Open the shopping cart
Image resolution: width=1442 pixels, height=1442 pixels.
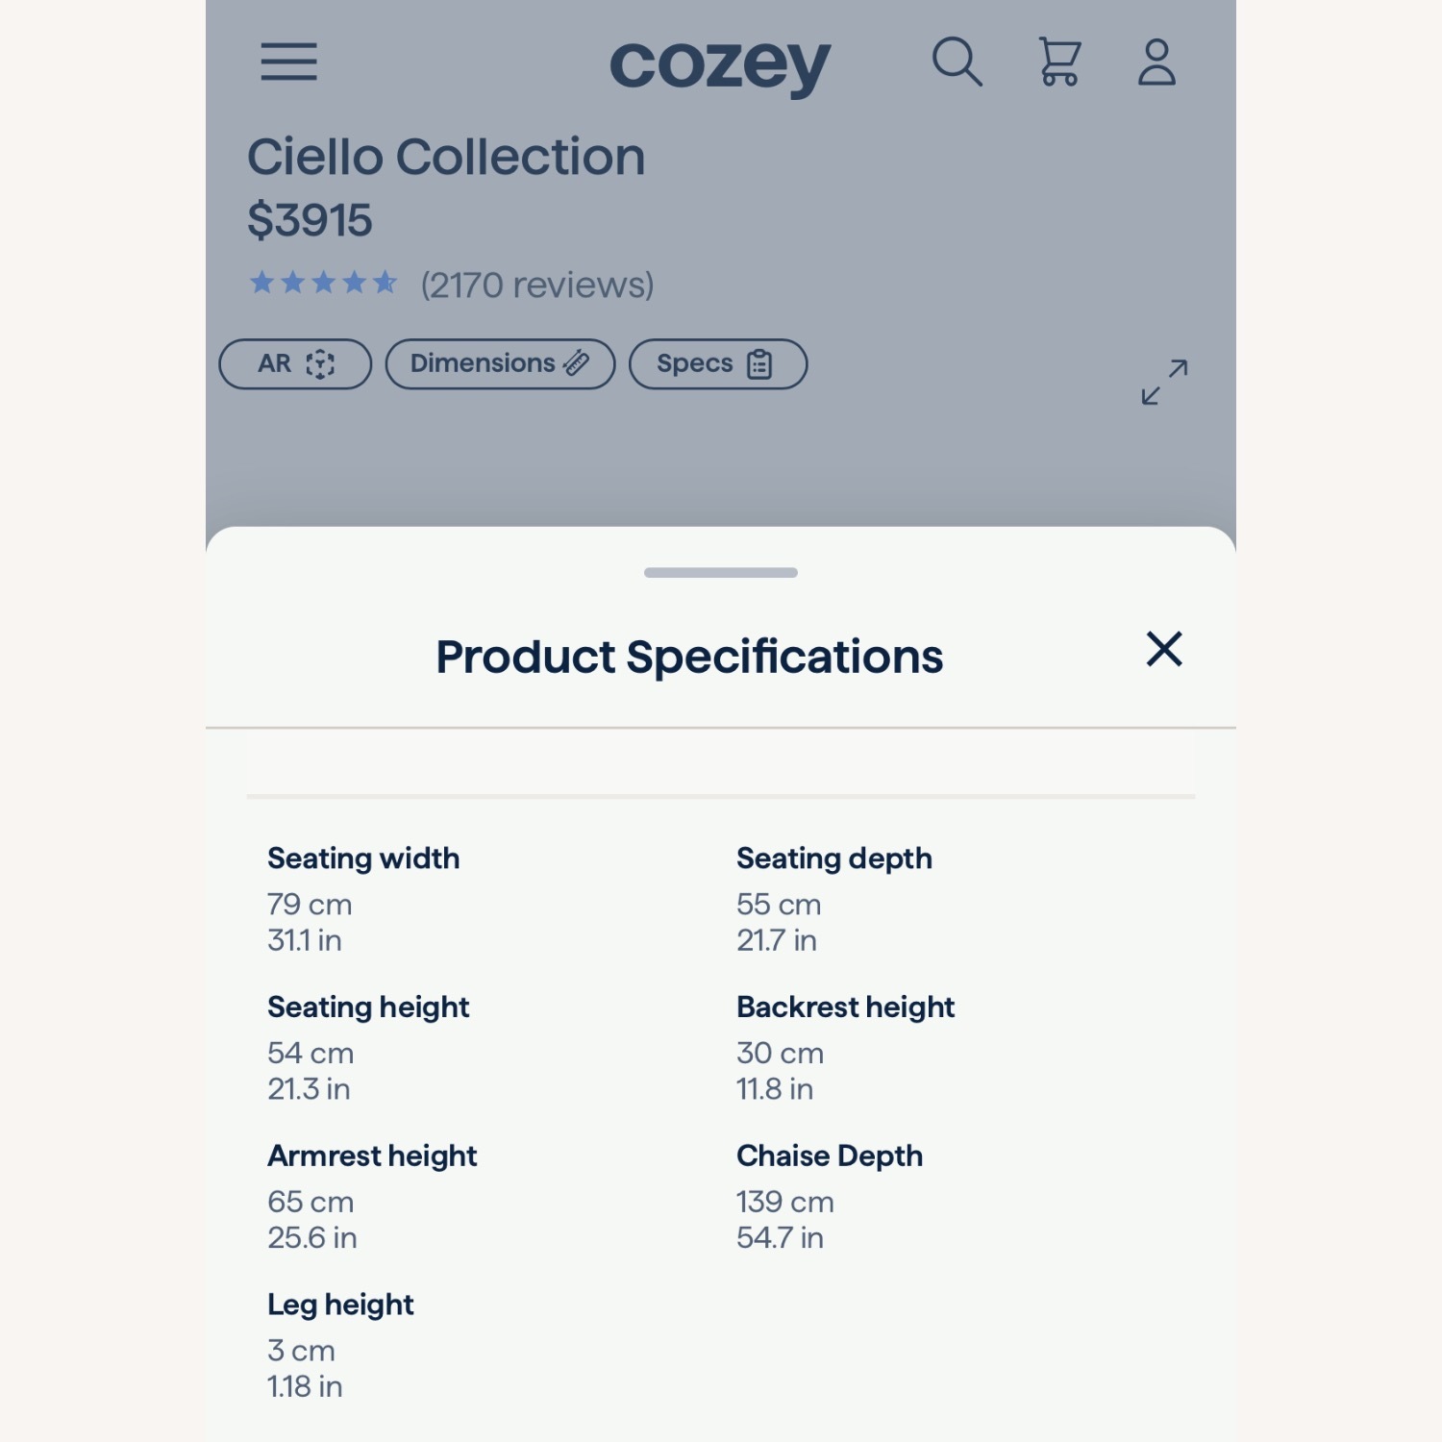(x=1059, y=62)
